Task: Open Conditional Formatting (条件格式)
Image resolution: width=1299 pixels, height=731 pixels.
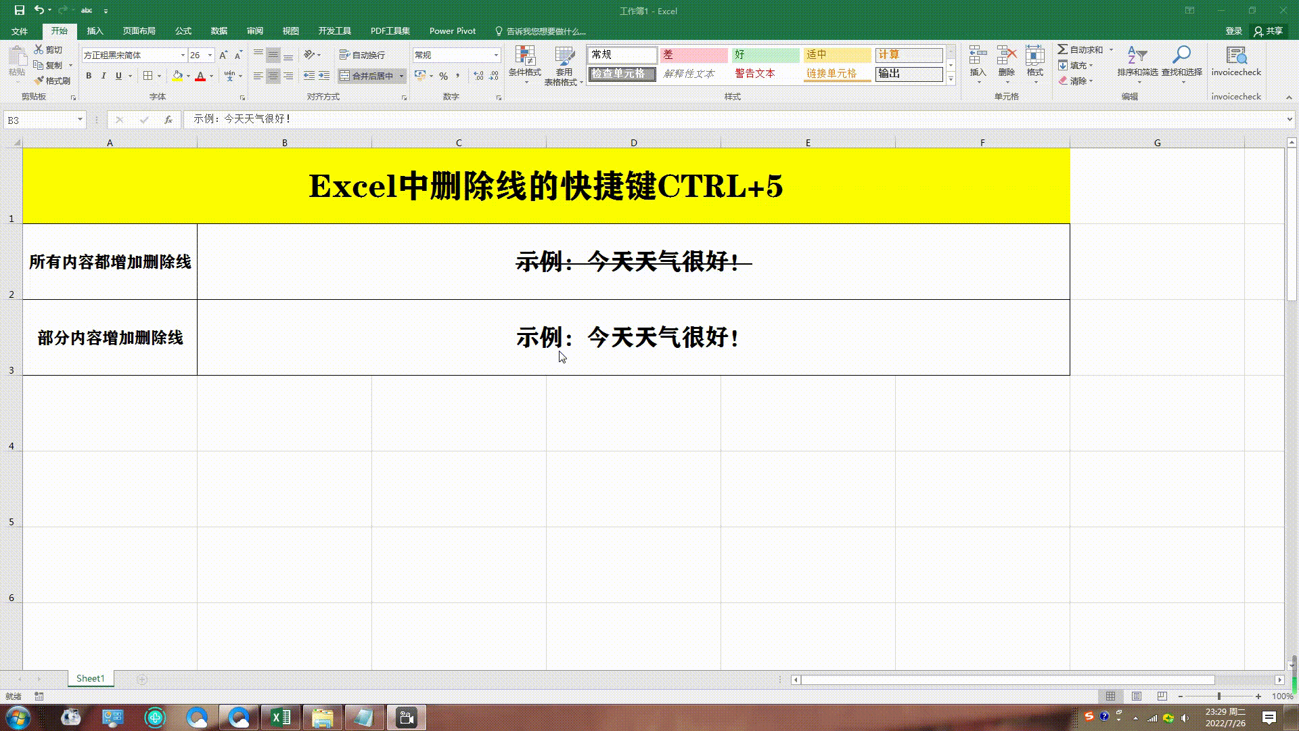Action: coord(525,65)
